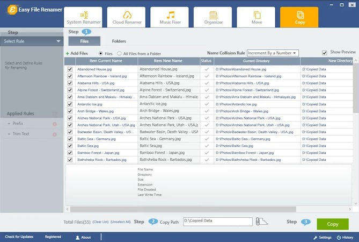Click the Current Directory column header

click(x=257, y=61)
